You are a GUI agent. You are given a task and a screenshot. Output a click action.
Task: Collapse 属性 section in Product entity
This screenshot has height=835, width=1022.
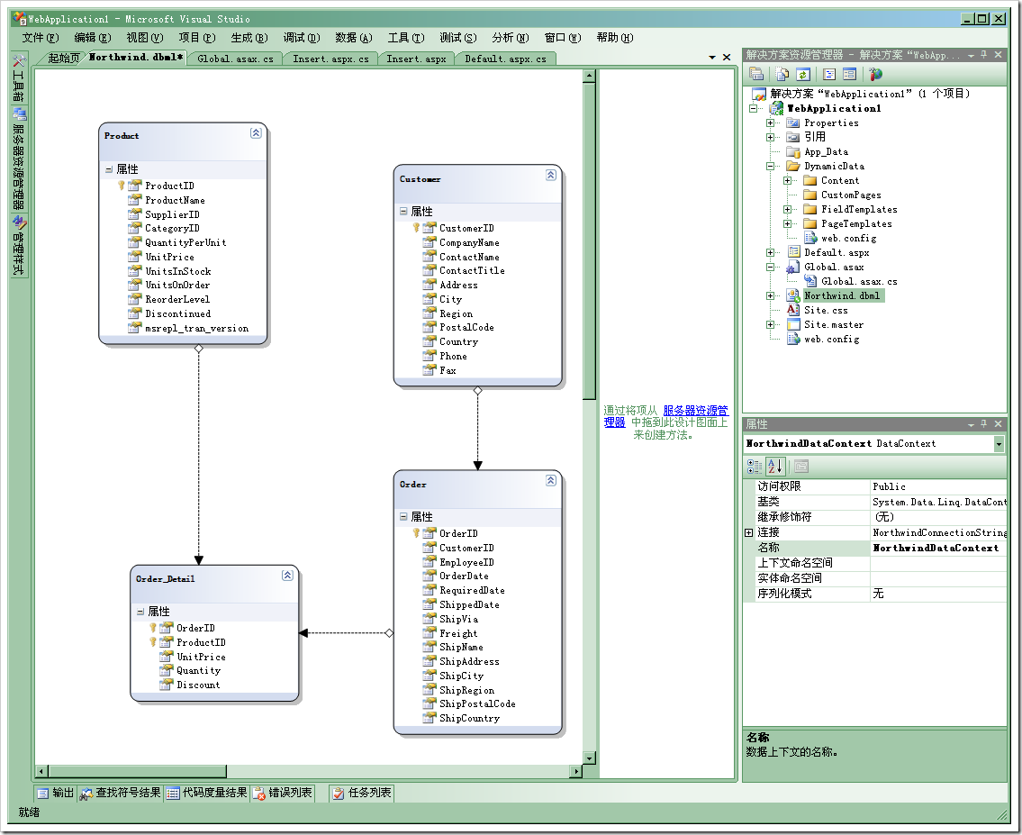click(x=109, y=169)
